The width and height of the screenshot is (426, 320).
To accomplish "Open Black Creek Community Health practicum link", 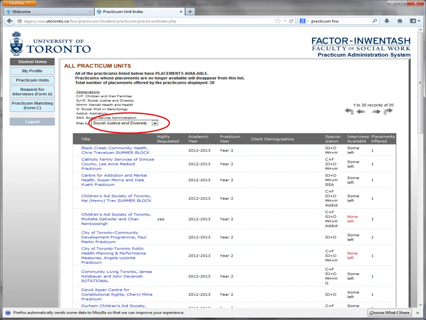I will [x=115, y=150].
